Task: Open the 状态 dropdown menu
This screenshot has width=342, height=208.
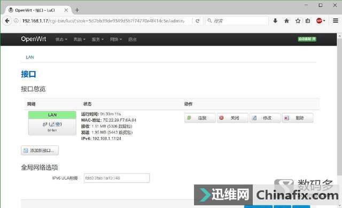Action: (61, 40)
